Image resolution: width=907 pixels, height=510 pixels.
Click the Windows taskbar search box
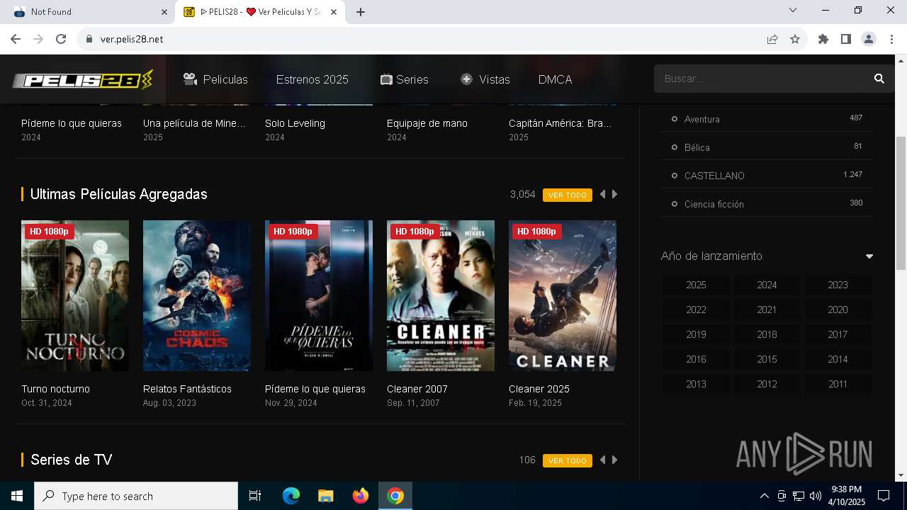click(136, 496)
